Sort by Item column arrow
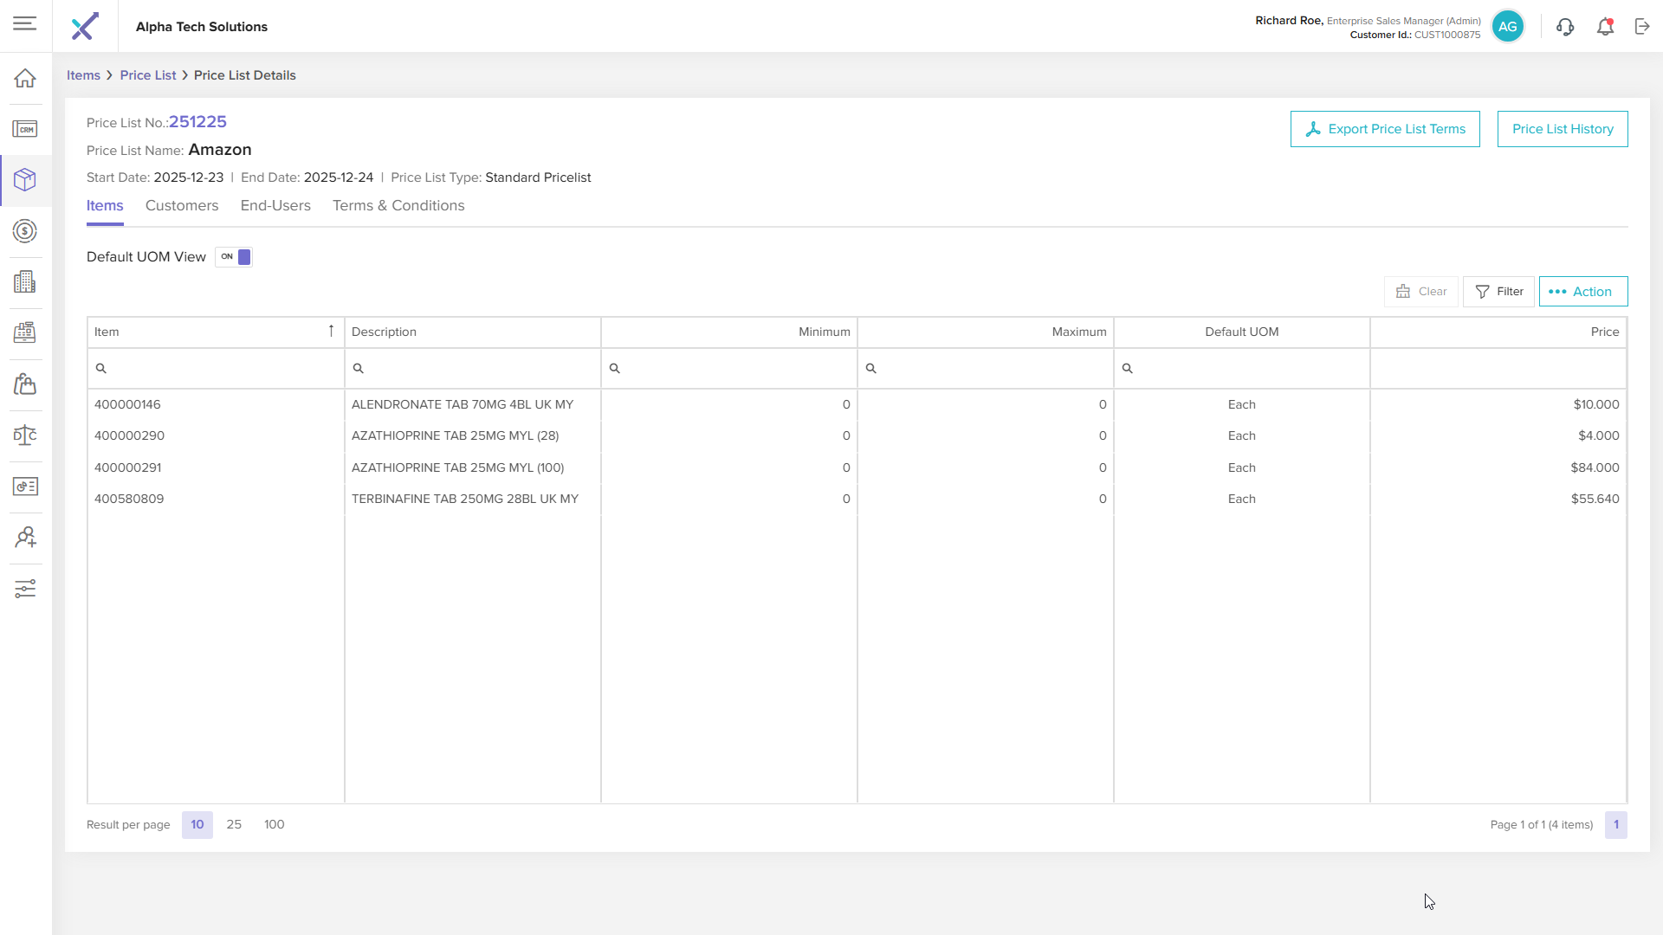The image size is (1663, 935). [331, 332]
